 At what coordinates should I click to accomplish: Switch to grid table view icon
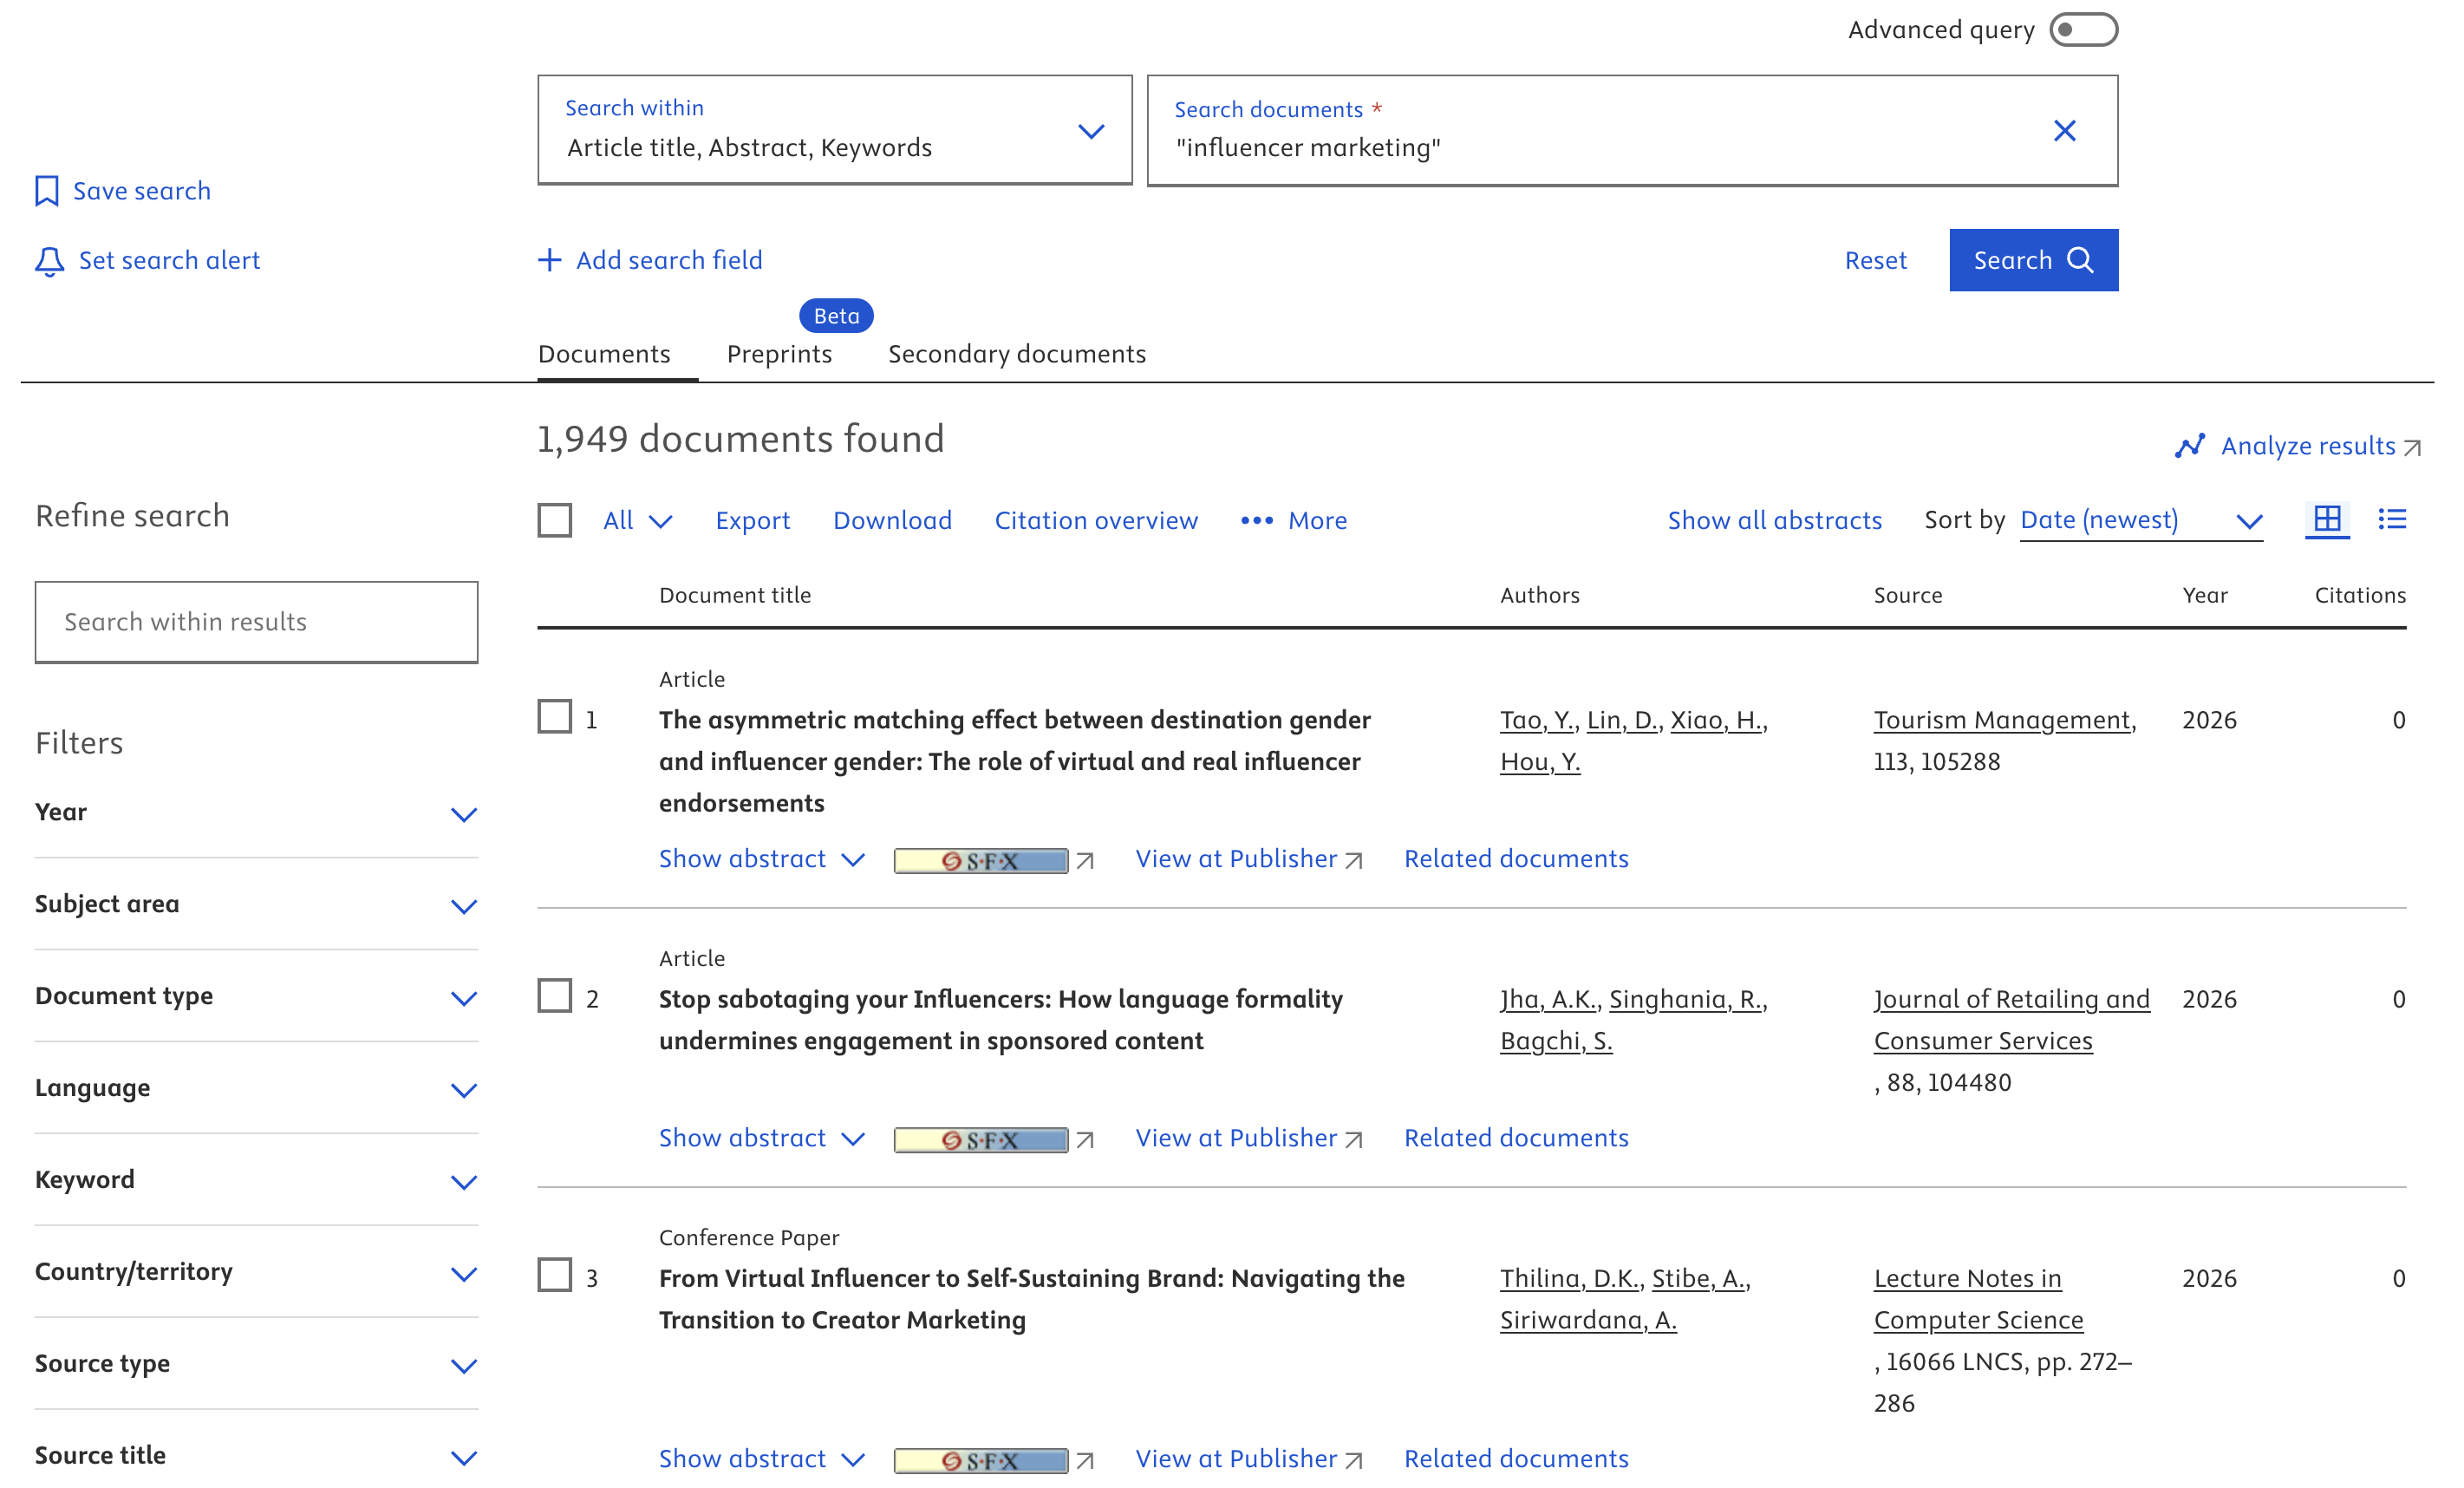(x=2326, y=519)
